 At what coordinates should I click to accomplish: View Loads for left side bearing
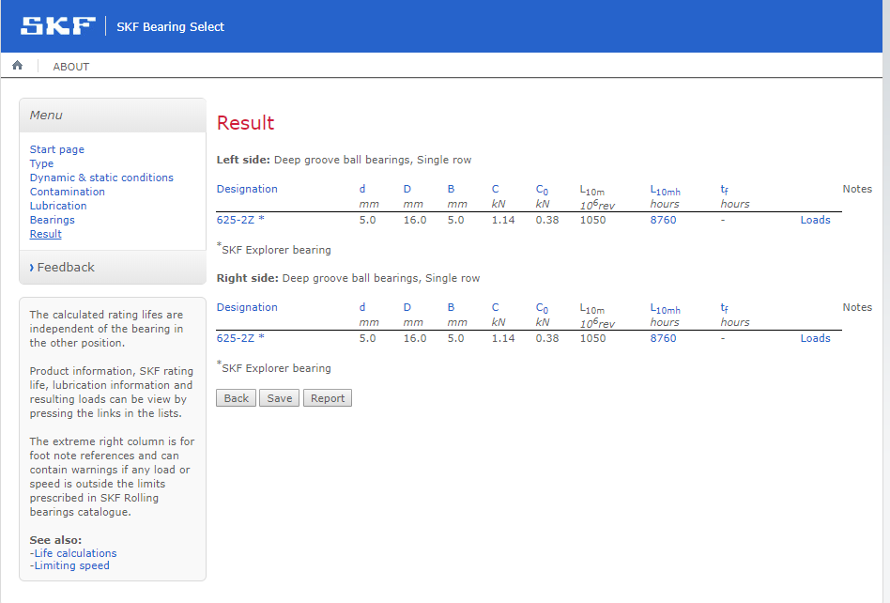tap(815, 220)
